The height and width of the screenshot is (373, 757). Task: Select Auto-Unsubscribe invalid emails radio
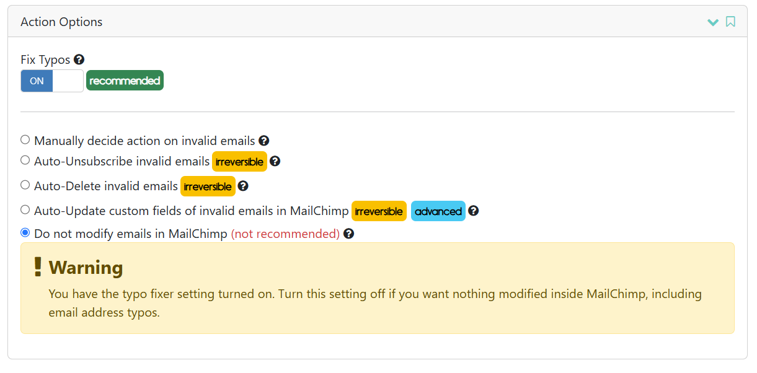pos(25,160)
